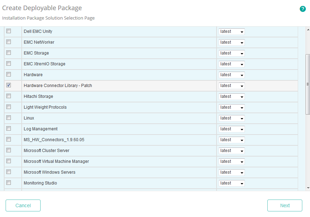Enable the Dell EMC Unity checkbox
The width and height of the screenshot is (310, 217).
8,31
